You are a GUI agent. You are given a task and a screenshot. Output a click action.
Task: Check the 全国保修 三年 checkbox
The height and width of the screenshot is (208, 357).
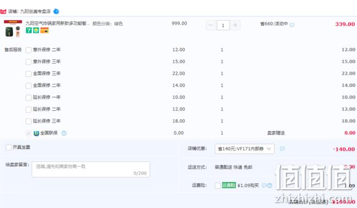coord(29,74)
